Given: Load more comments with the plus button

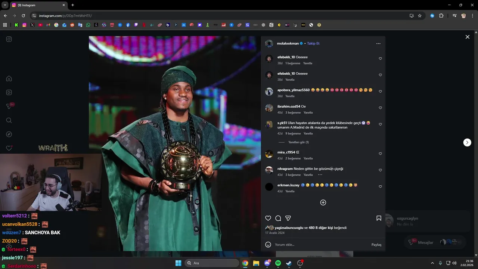Looking at the screenshot, I should (x=323, y=202).
